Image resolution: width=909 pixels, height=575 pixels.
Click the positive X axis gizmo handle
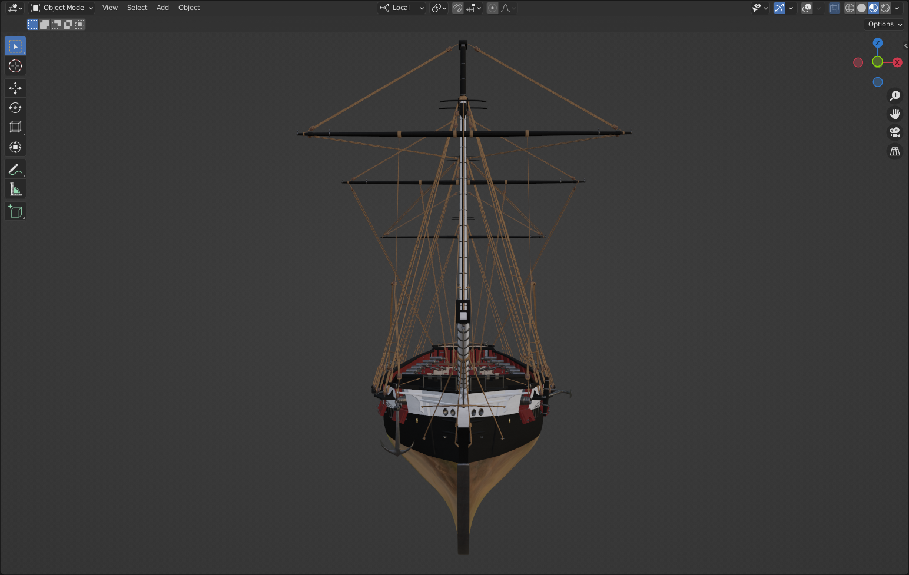[x=897, y=62]
